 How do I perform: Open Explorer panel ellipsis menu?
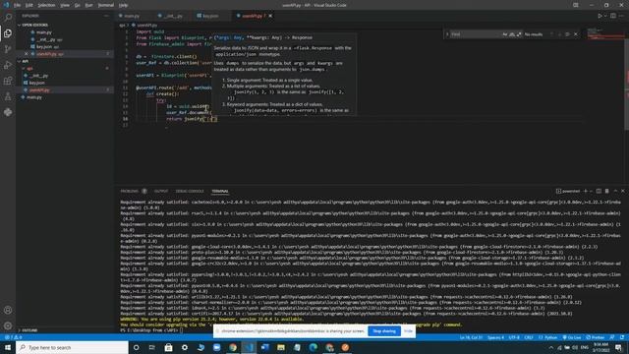106,16
